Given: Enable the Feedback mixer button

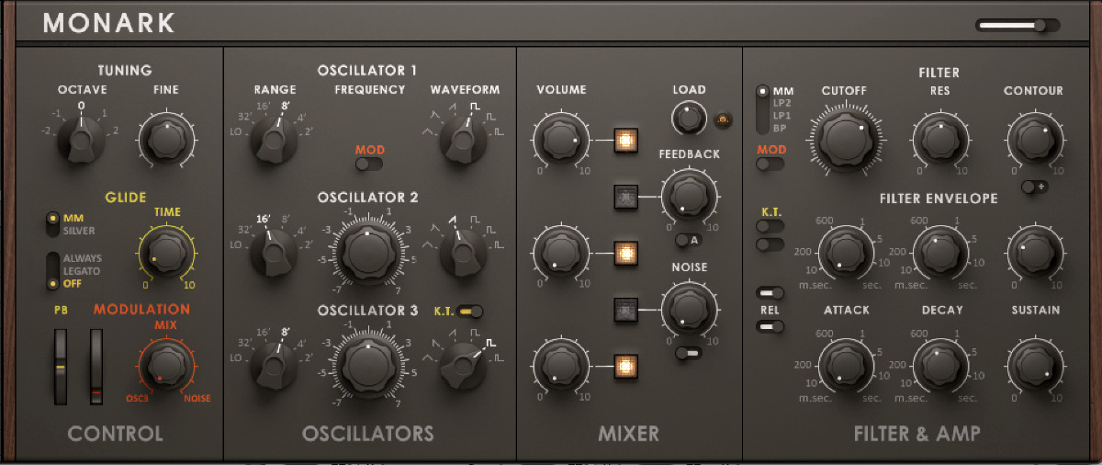Looking at the screenshot, I should (625, 196).
